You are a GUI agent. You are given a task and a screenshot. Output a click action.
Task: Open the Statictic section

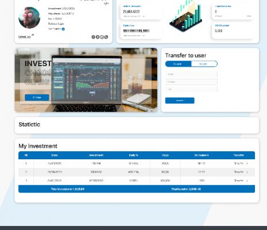click(137, 125)
